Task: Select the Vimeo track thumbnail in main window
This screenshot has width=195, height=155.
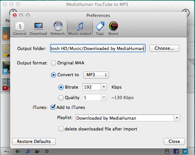Action: pos(6,67)
